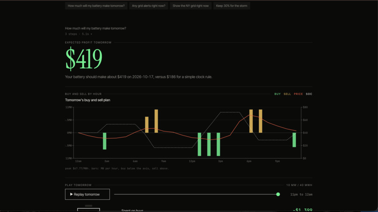378x212 pixels.
Task: Expand the '3 steps · 5.1s' details
Action: coord(78,34)
